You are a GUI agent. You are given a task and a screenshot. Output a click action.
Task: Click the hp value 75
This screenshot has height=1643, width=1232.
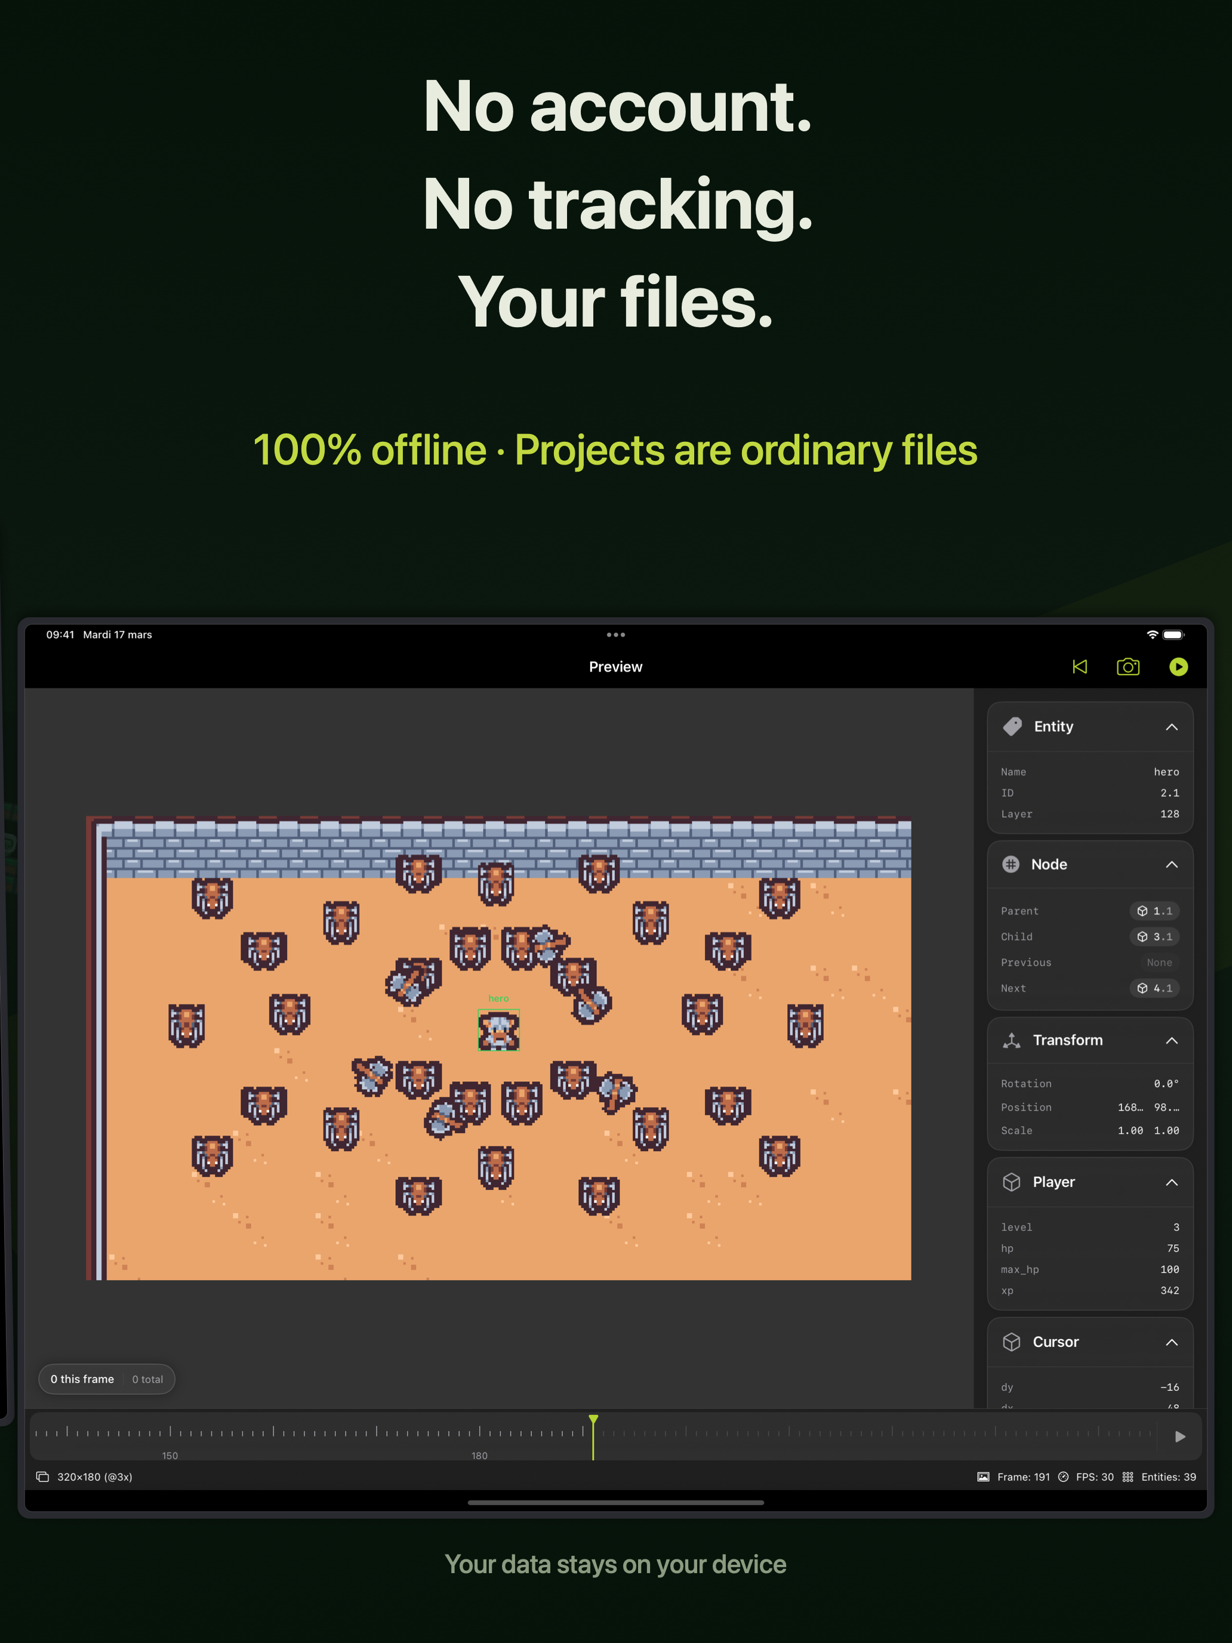tap(1172, 1248)
